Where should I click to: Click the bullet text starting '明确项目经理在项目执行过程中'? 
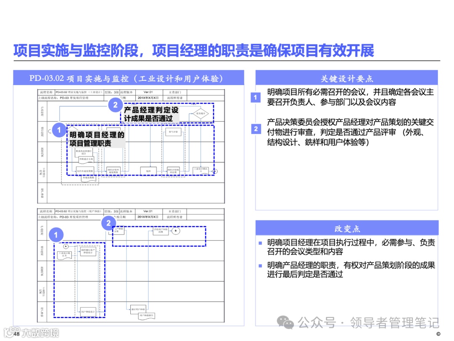click(x=351, y=247)
